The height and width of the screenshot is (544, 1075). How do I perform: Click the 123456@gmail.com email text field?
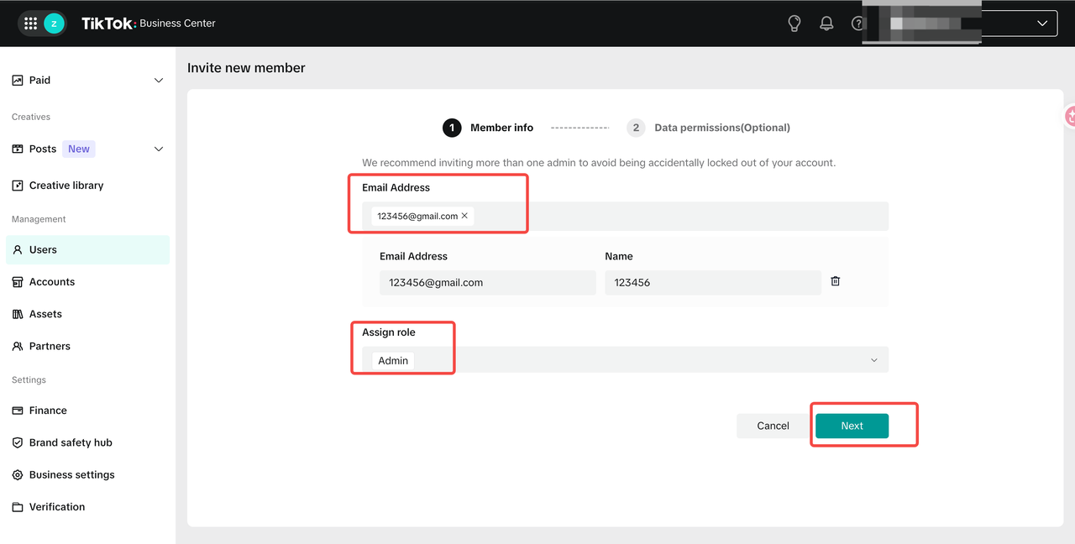click(x=487, y=283)
